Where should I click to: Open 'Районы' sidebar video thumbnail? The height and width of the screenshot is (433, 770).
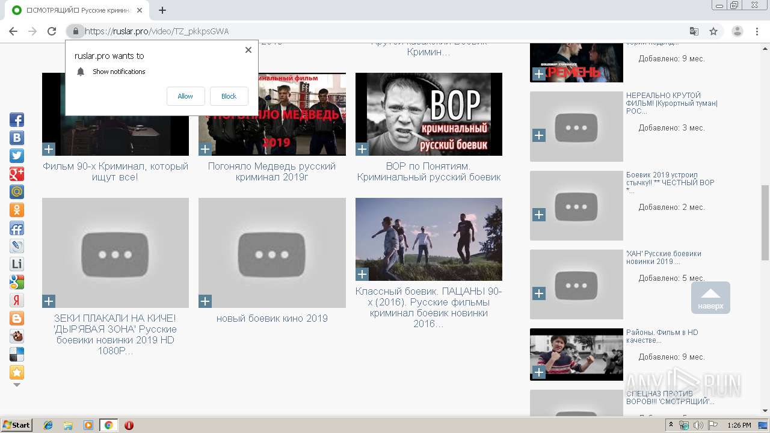point(576,354)
